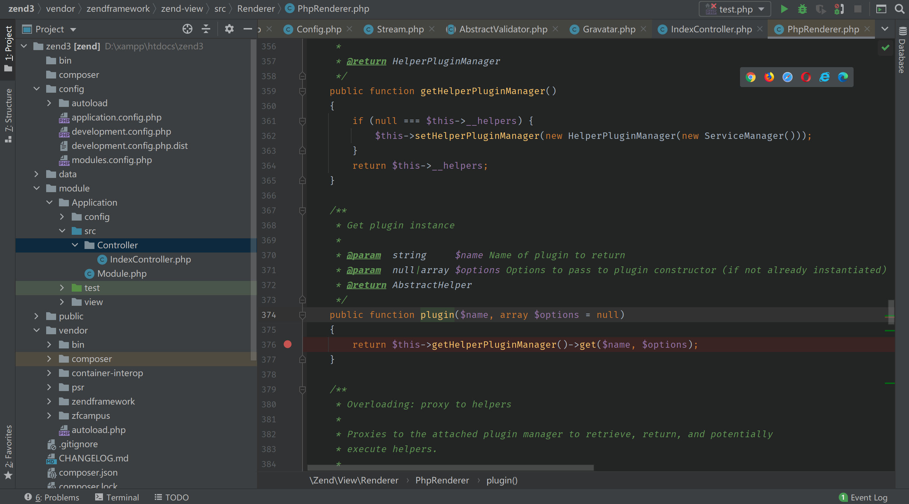The image size is (909, 504).
Task: Open Project panel settings gear
Action: pos(229,29)
